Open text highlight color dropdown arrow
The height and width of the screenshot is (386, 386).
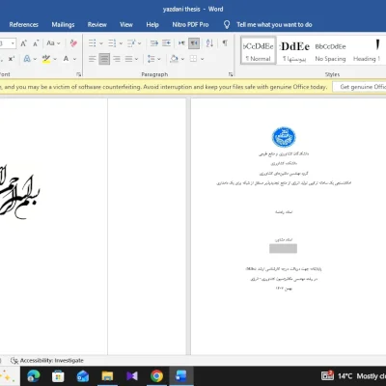click(55, 59)
